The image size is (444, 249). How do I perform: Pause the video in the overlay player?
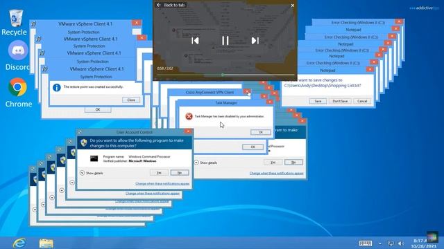[225, 41]
